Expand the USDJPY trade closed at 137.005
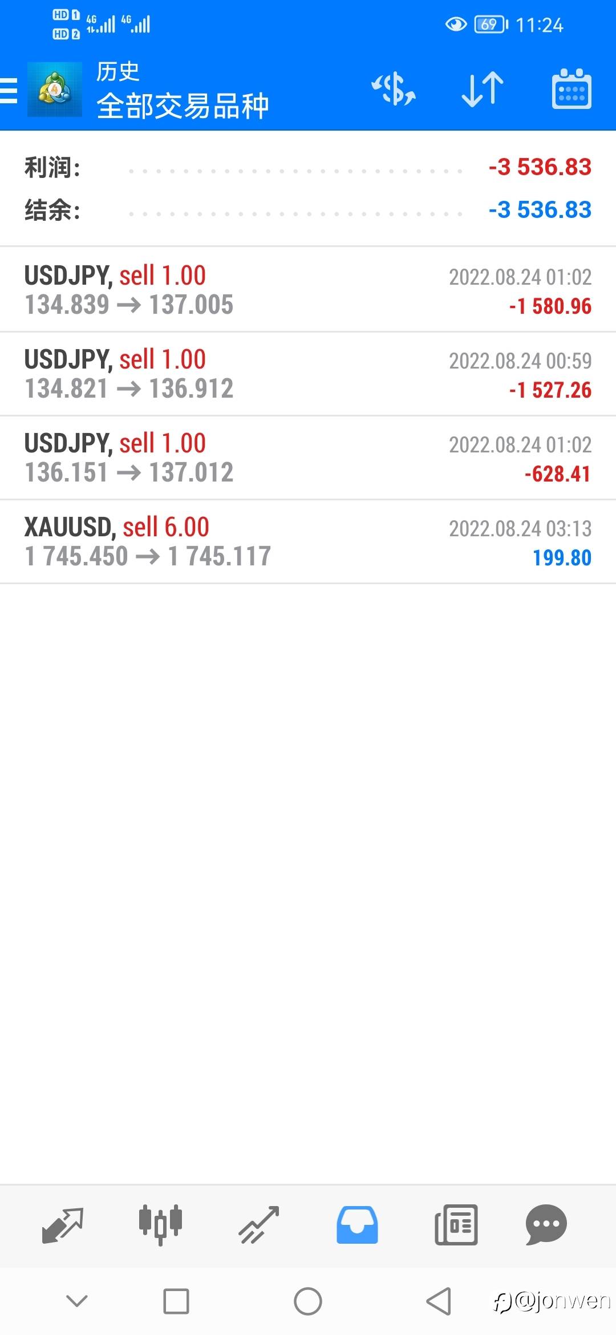 (x=308, y=290)
